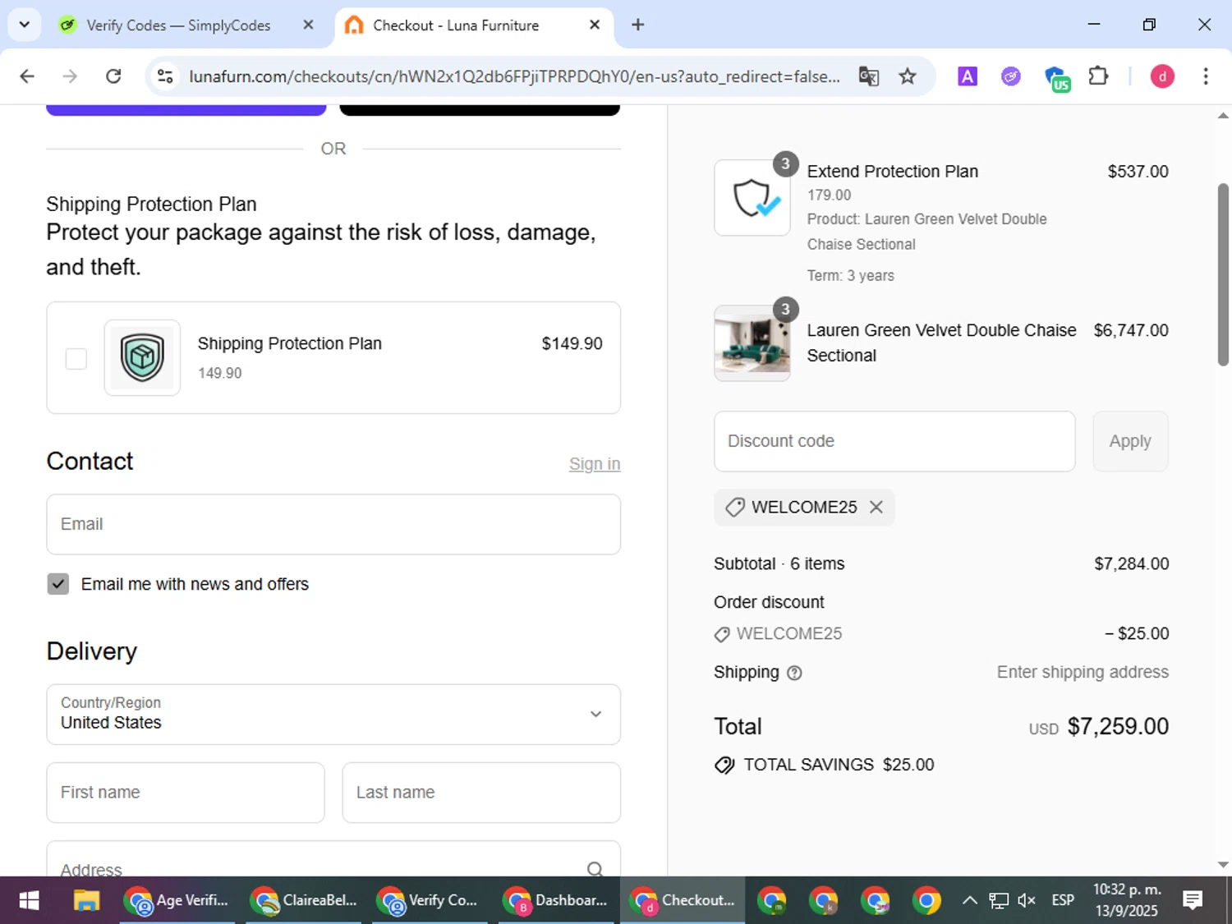
Task: Click the $537.00 protection plan price
Action: click(1138, 172)
